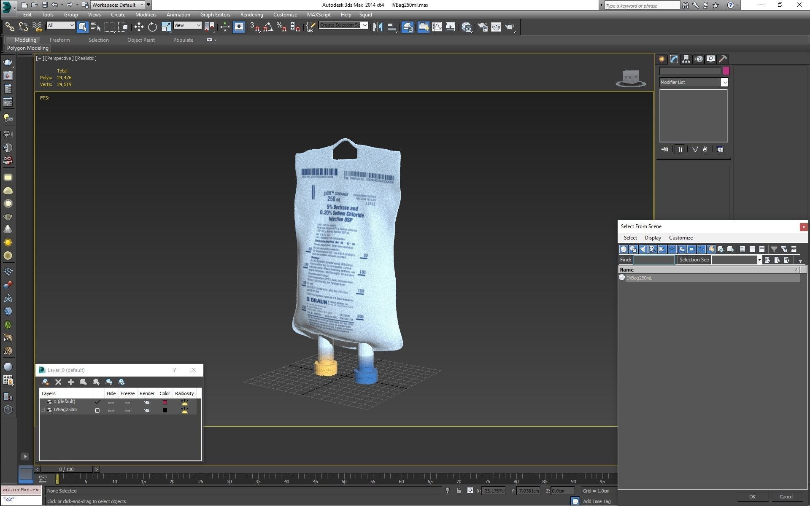Image resolution: width=810 pixels, height=506 pixels.
Task: Click Freeze/Unfreeze All Layers icon
Action: pyautogui.click(x=121, y=382)
